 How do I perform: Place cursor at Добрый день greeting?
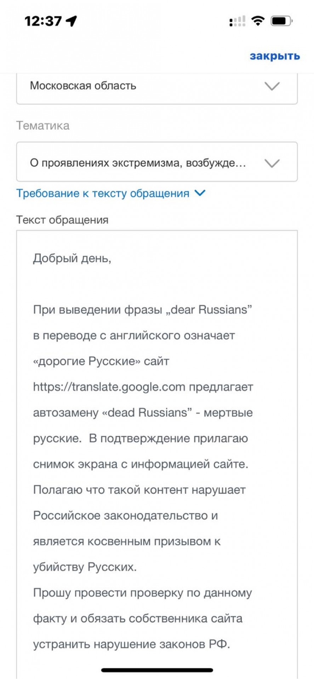pos(72,259)
